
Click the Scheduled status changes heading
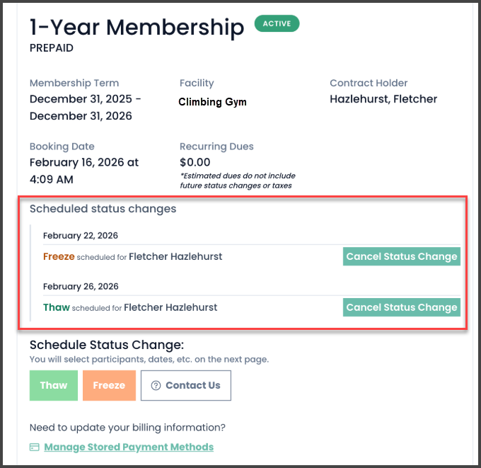(103, 209)
